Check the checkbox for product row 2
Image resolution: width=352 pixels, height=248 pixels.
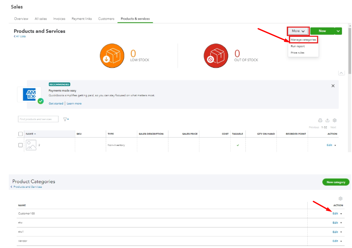[20, 145]
